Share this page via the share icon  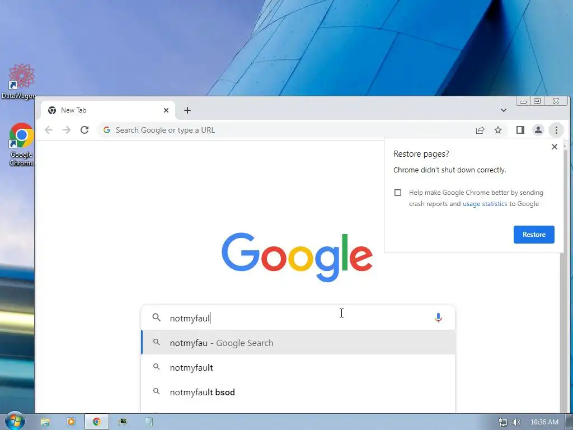tap(480, 130)
